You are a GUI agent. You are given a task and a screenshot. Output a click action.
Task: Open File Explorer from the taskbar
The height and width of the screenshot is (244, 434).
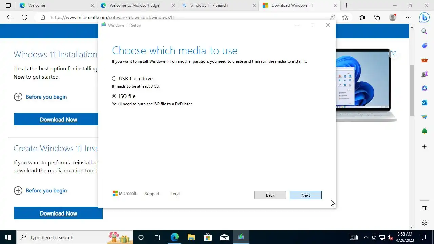click(191, 237)
